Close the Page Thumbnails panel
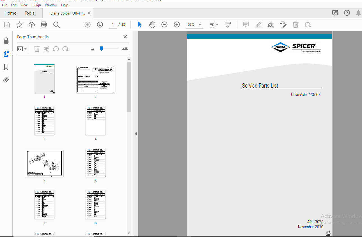Viewport: 362px width, 237px height. pos(125,37)
